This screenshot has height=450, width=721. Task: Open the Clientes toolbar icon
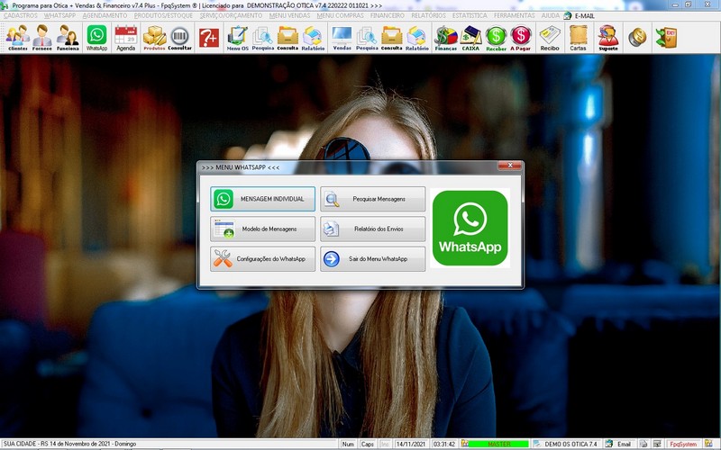17,38
